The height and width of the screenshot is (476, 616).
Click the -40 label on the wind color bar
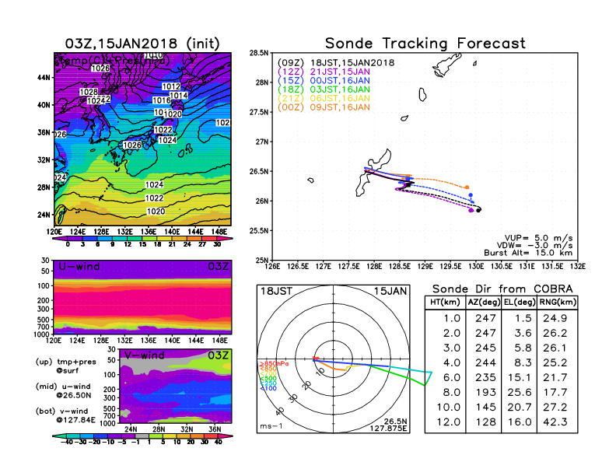(x=67, y=442)
